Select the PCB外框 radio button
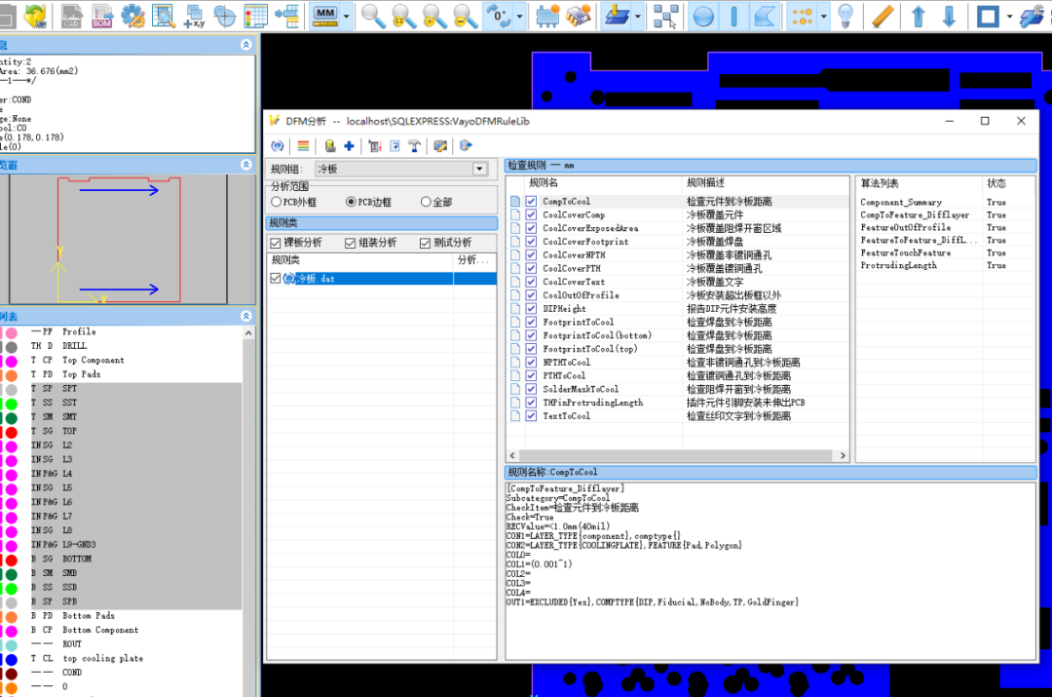The height and width of the screenshot is (697, 1052). (x=276, y=202)
